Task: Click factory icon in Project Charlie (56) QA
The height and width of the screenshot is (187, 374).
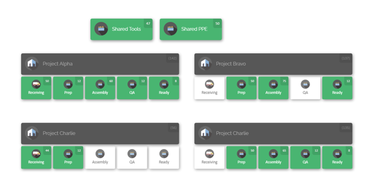Action: pyautogui.click(x=132, y=153)
